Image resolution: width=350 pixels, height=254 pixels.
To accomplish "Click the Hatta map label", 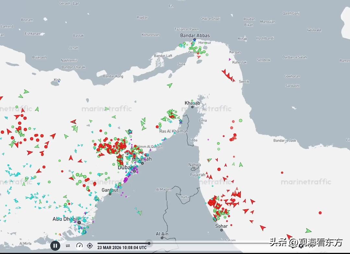I will (185, 197).
